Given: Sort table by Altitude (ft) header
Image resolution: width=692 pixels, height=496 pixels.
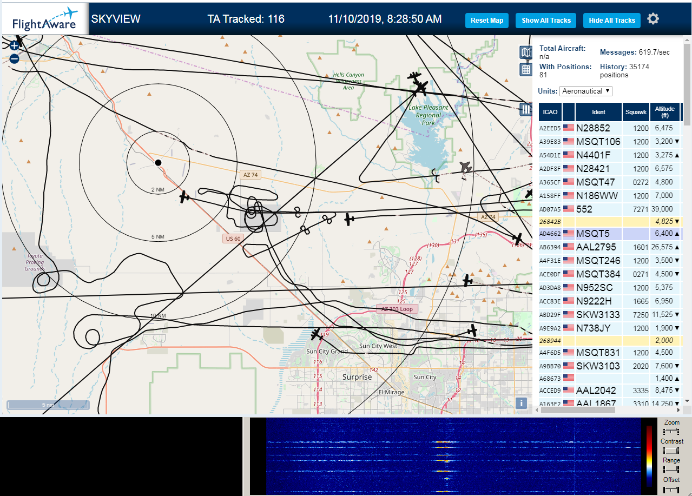Looking at the screenshot, I should 665,112.
